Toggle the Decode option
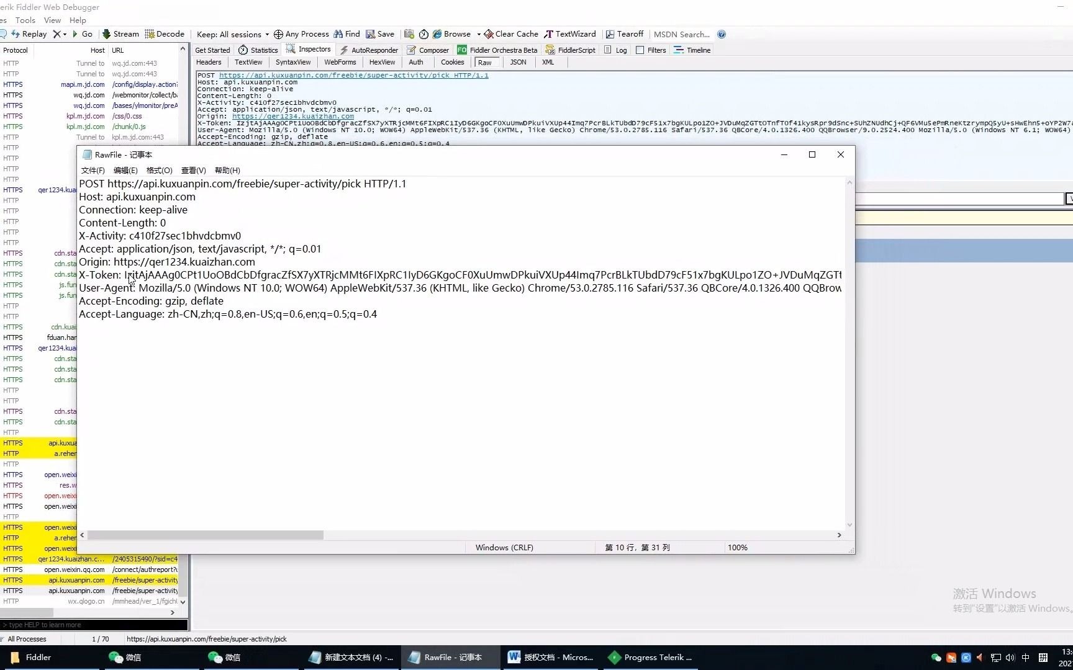 point(165,34)
